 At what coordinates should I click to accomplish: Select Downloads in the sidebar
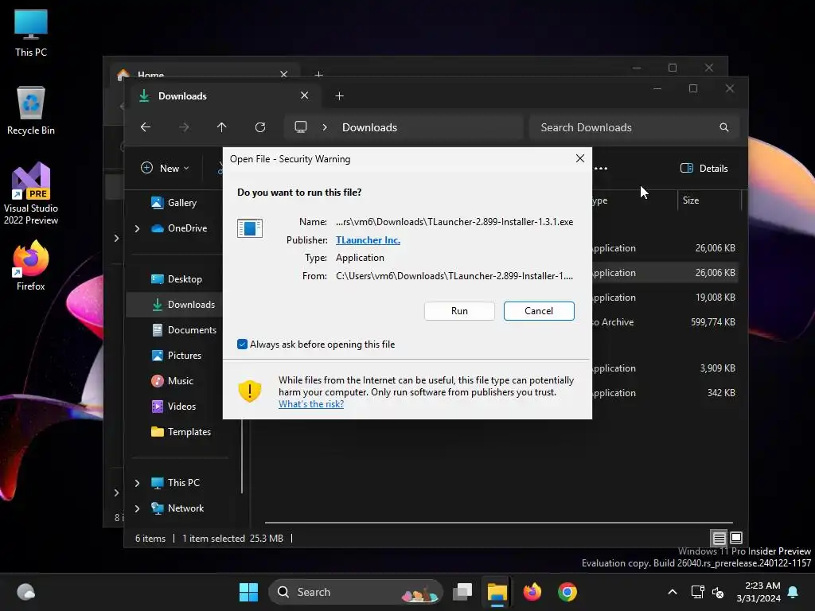pyautogui.click(x=174, y=305)
